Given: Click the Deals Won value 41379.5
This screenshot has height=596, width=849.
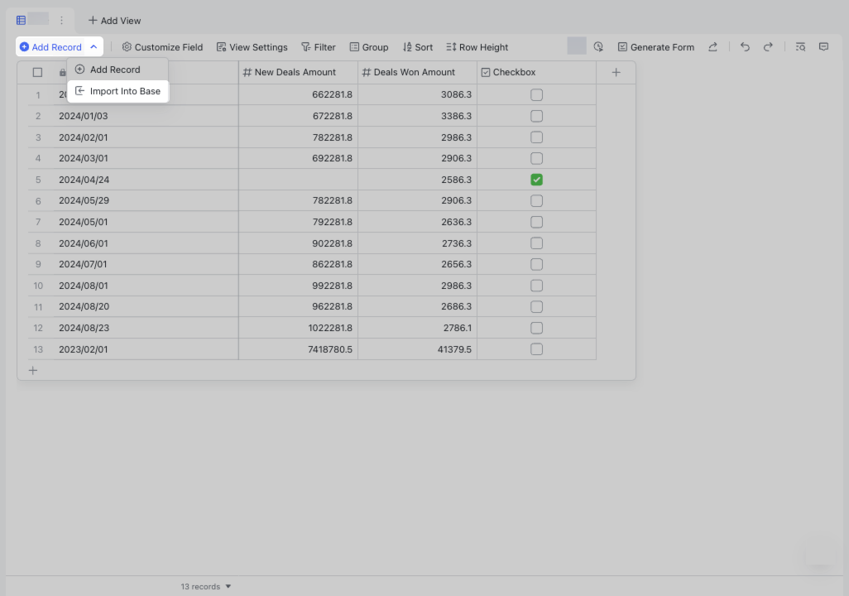Looking at the screenshot, I should [x=417, y=349].
